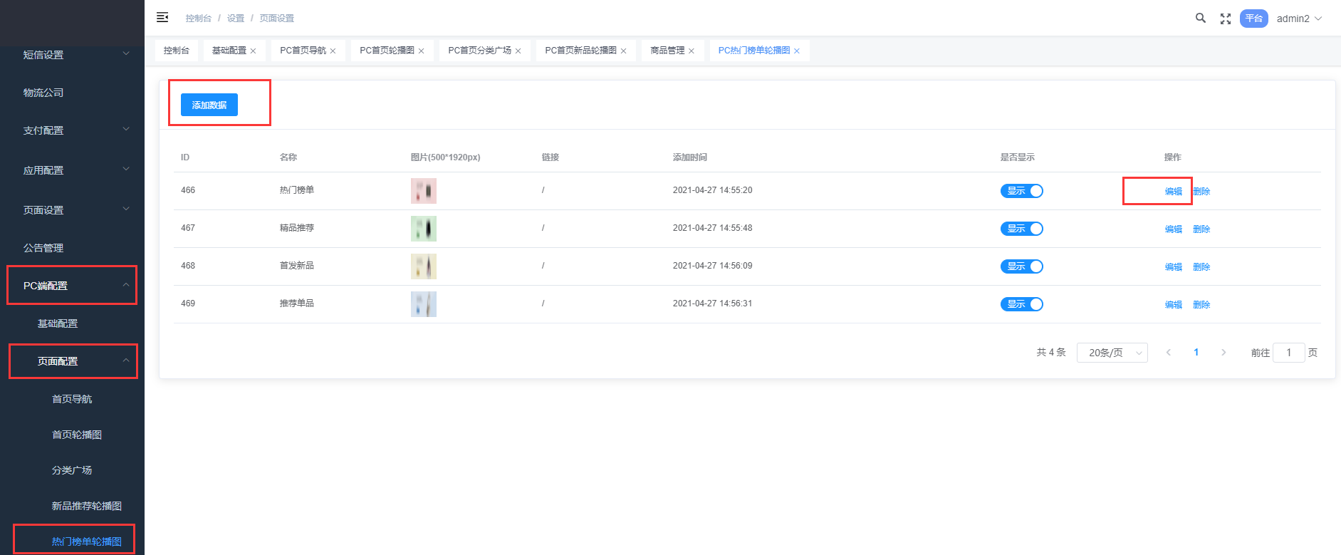Disable display switch for 精品推荐 row
This screenshot has width=1341, height=555.
(1021, 229)
